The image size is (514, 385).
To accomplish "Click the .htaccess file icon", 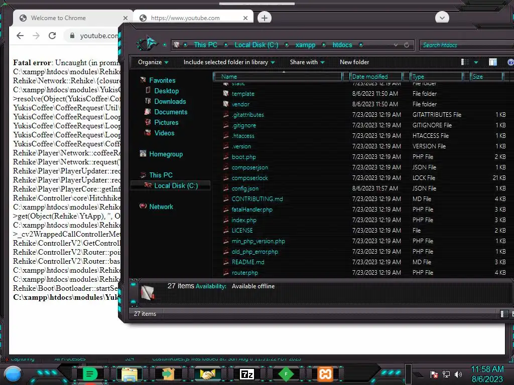I will [x=226, y=135].
